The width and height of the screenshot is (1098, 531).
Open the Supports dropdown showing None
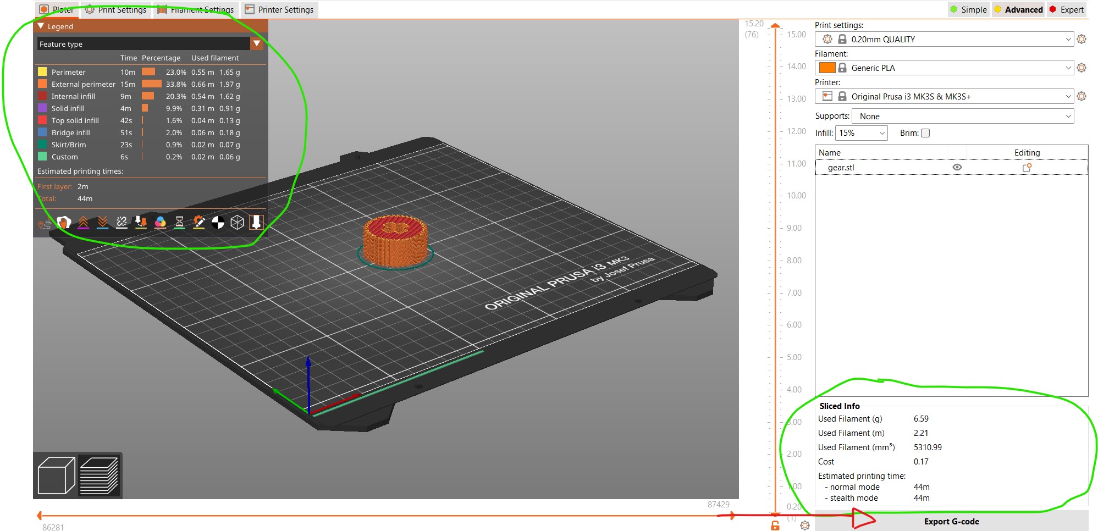962,116
